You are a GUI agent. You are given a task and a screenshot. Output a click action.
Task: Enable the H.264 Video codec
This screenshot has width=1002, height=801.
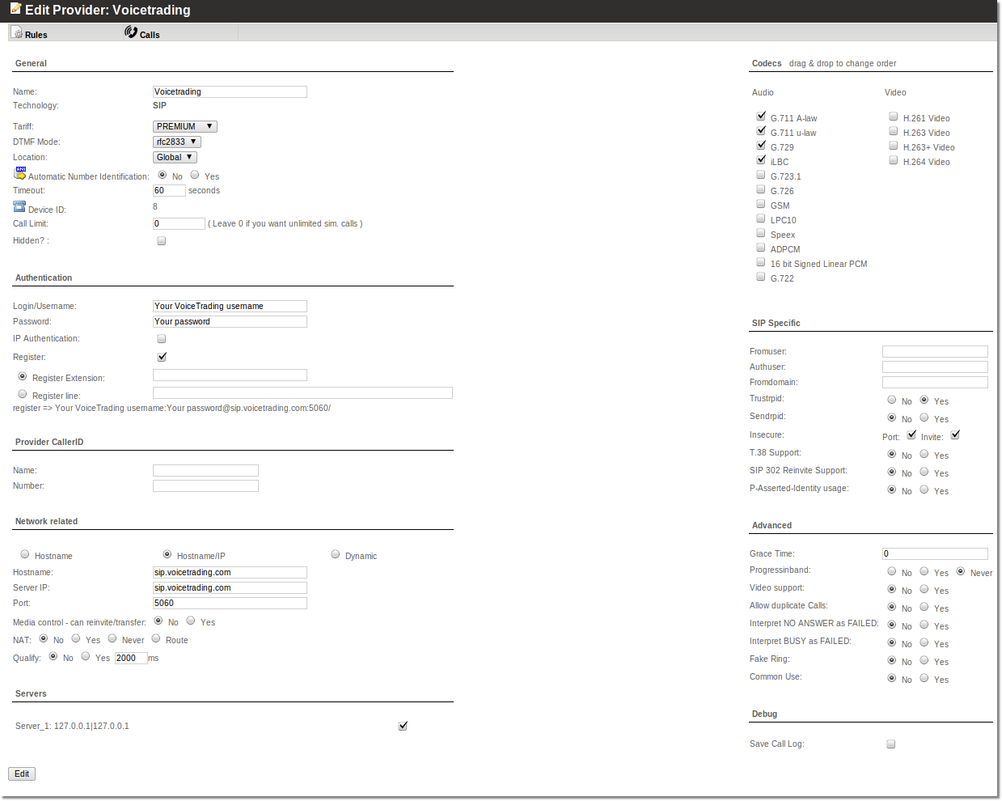point(894,160)
